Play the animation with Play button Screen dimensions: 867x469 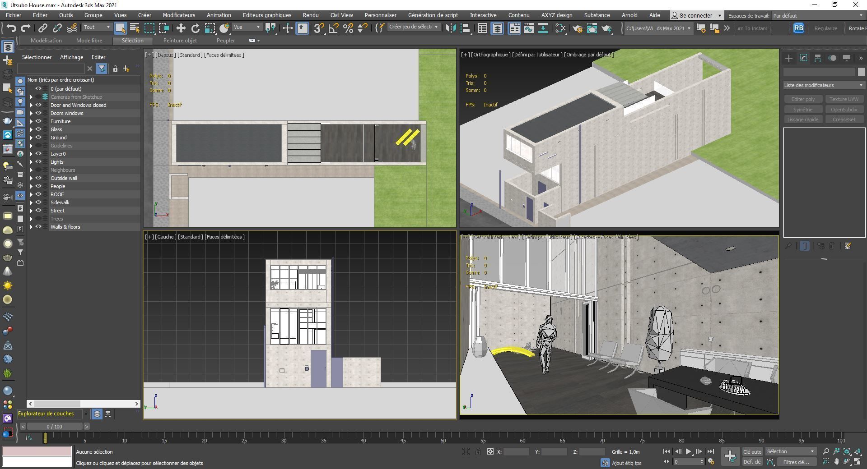point(688,451)
